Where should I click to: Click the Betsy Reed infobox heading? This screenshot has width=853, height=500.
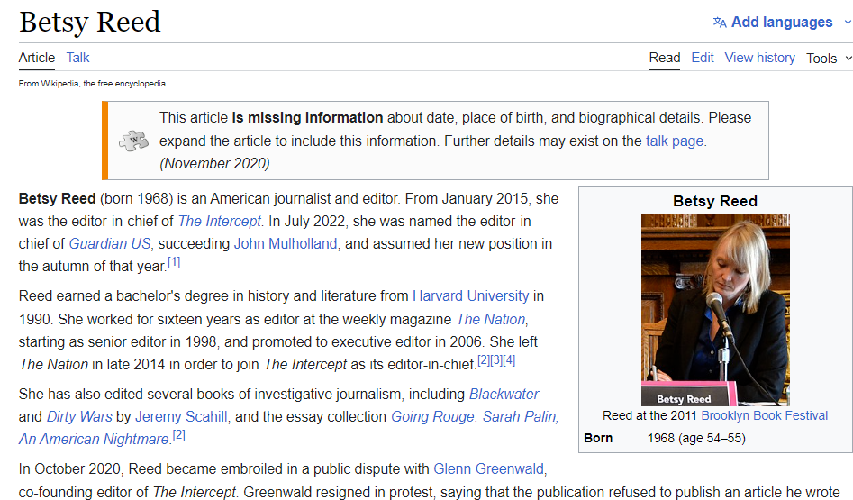pyautogui.click(x=715, y=201)
